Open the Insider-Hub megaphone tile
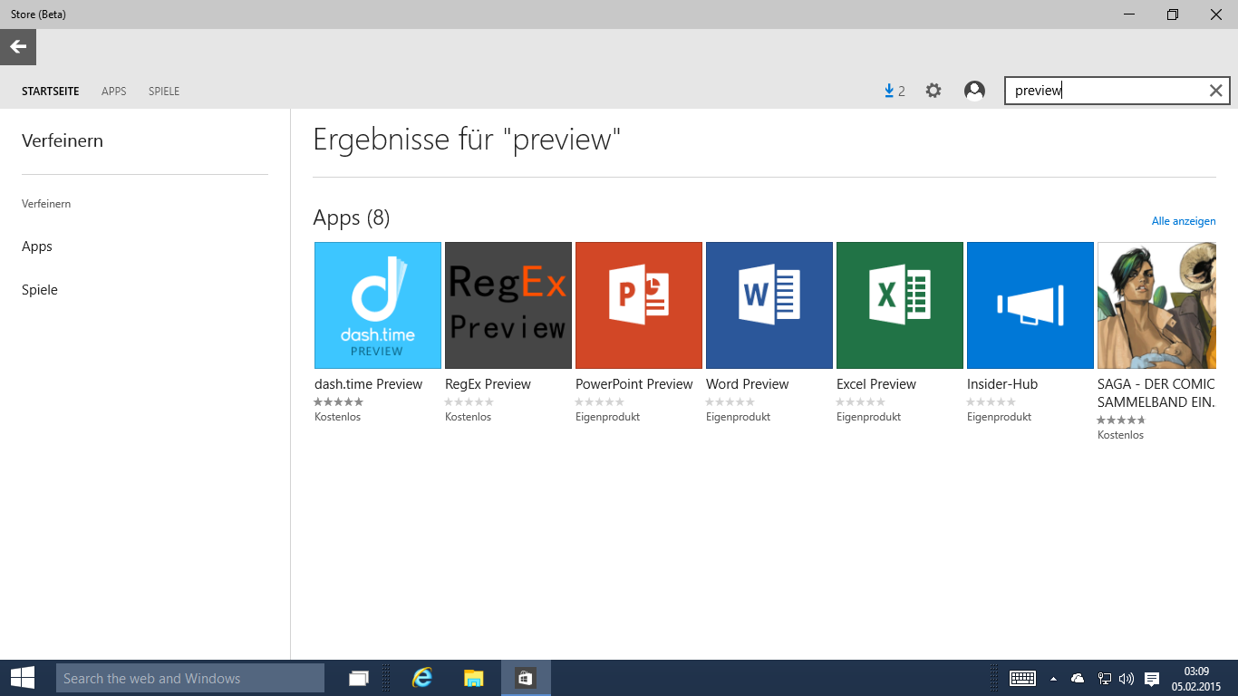The height and width of the screenshot is (696, 1238). click(1030, 305)
